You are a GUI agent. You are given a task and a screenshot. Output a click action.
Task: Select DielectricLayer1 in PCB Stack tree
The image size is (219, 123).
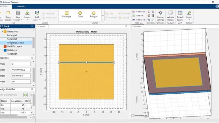[14, 46]
